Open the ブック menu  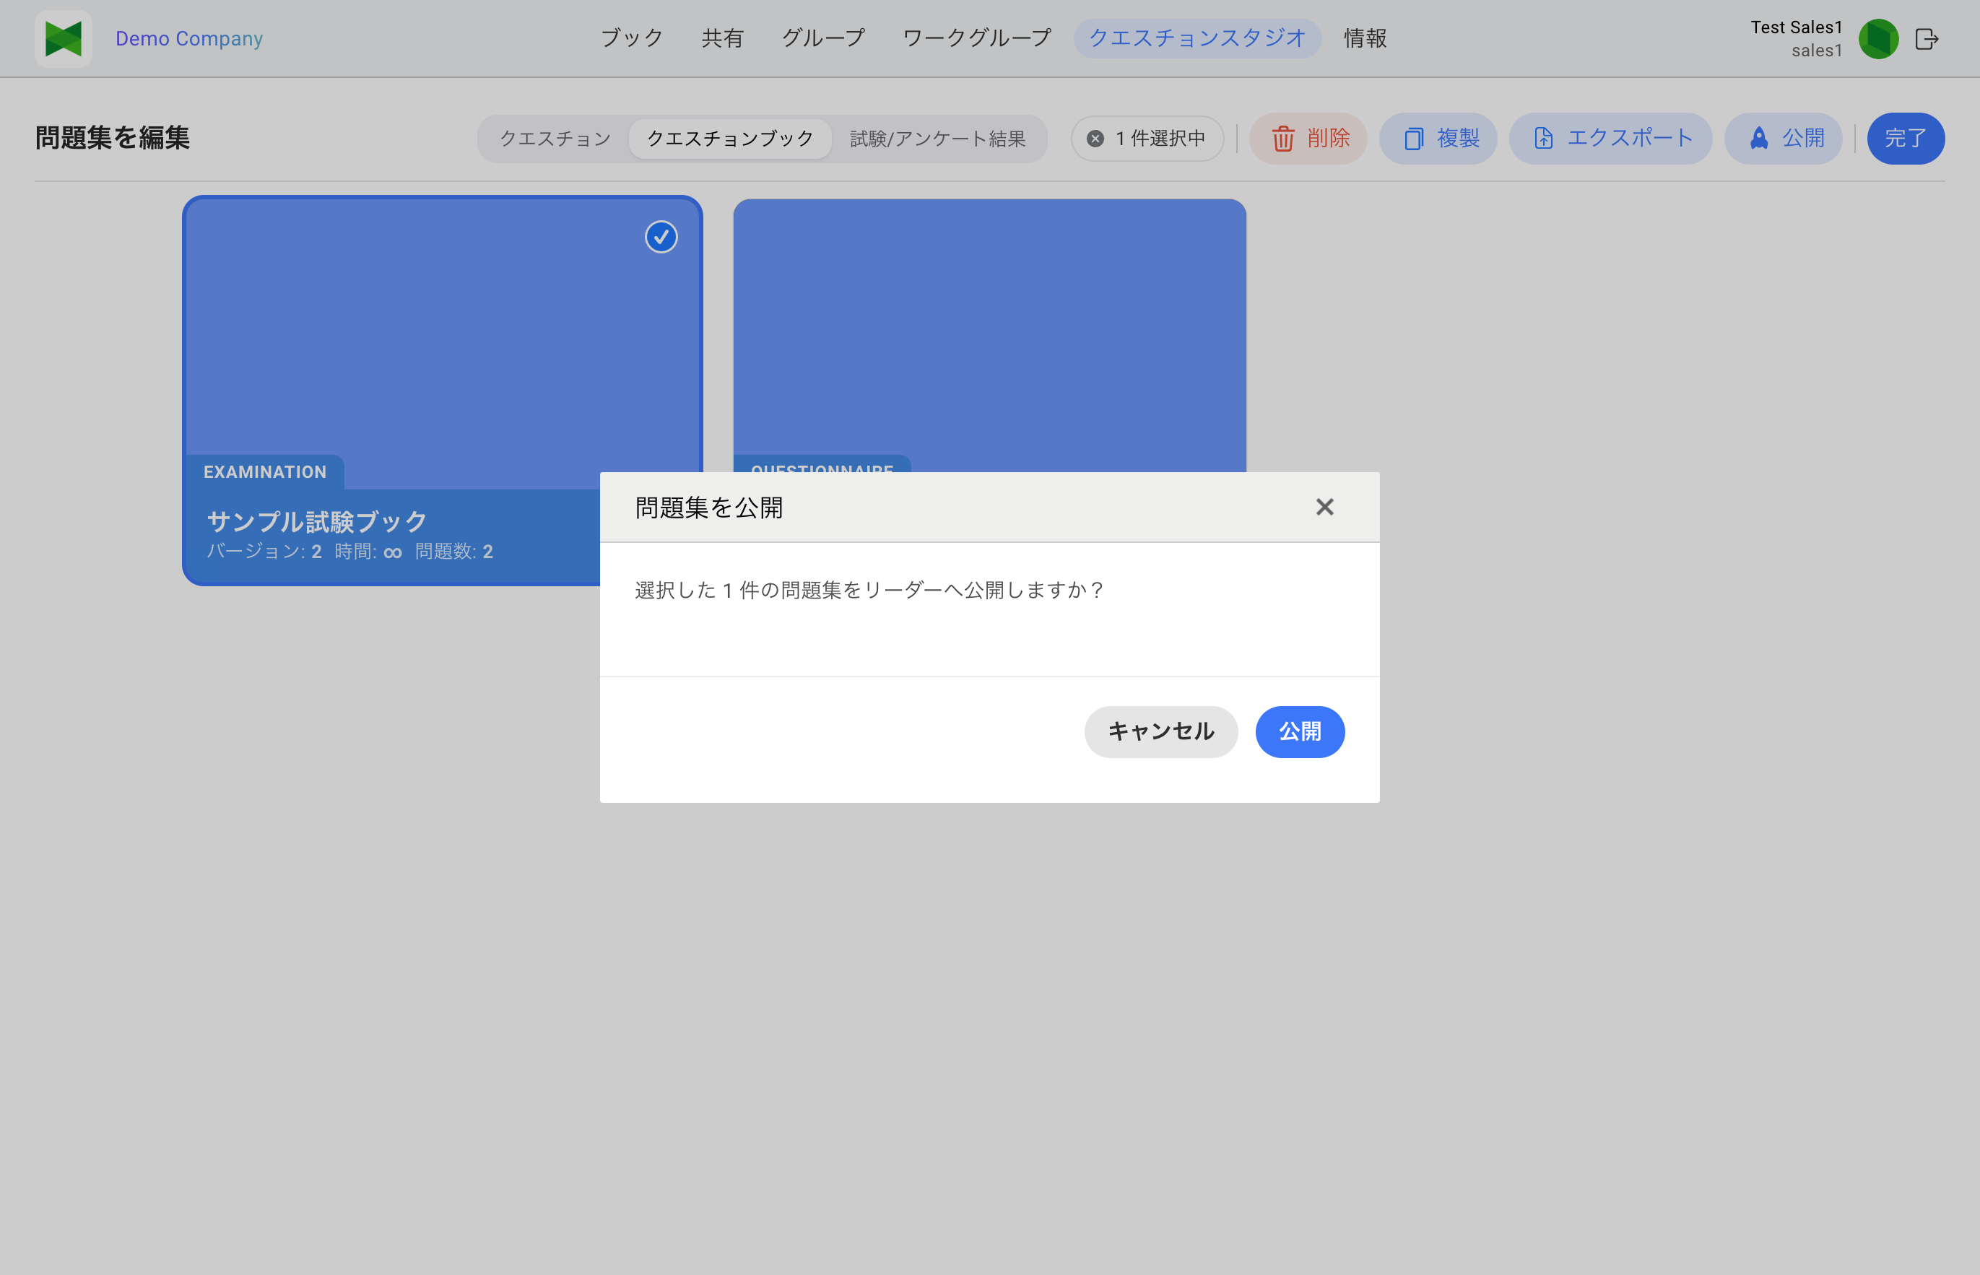[632, 38]
